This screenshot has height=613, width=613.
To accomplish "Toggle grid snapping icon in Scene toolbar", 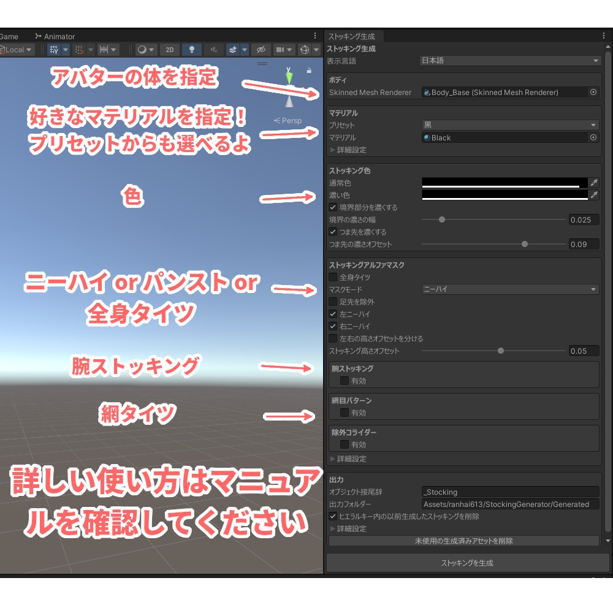I will pyautogui.click(x=79, y=50).
